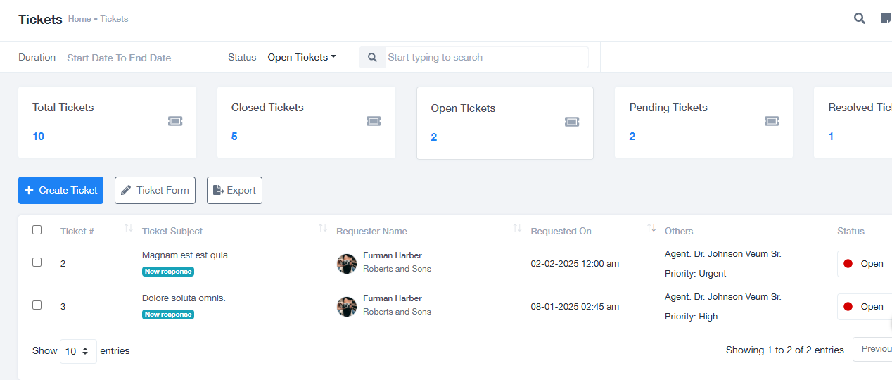Click the search magnifier icon in header
The width and height of the screenshot is (892, 380).
point(859,19)
